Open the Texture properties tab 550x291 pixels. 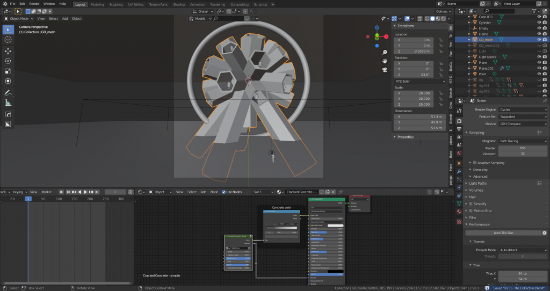pyautogui.click(x=459, y=222)
